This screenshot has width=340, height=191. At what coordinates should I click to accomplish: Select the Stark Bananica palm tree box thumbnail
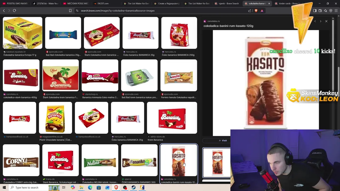click(61, 75)
